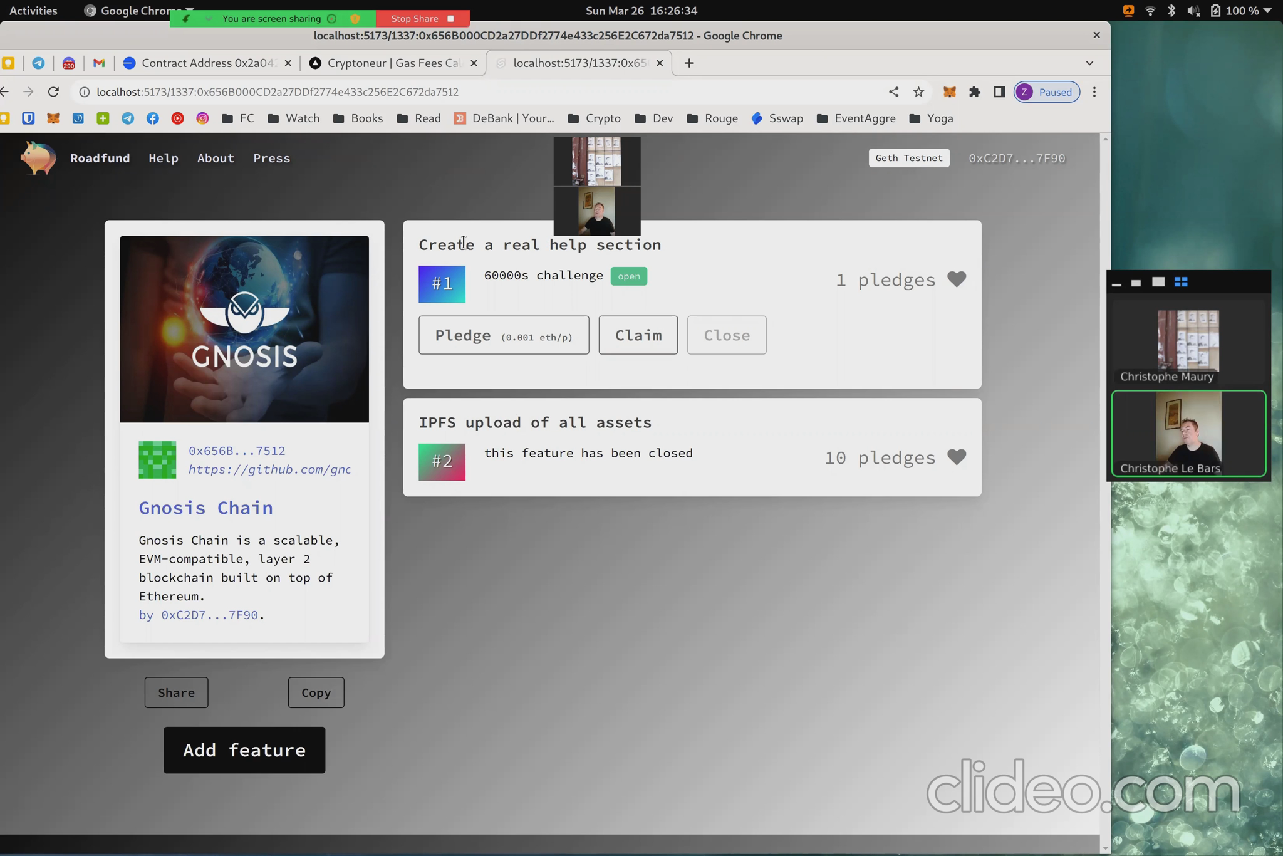1283x856 pixels.
Task: Toggle the Chrome side panel icon
Action: (x=999, y=92)
